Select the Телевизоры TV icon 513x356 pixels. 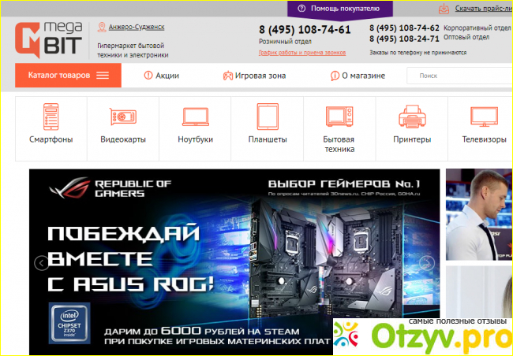(x=483, y=118)
